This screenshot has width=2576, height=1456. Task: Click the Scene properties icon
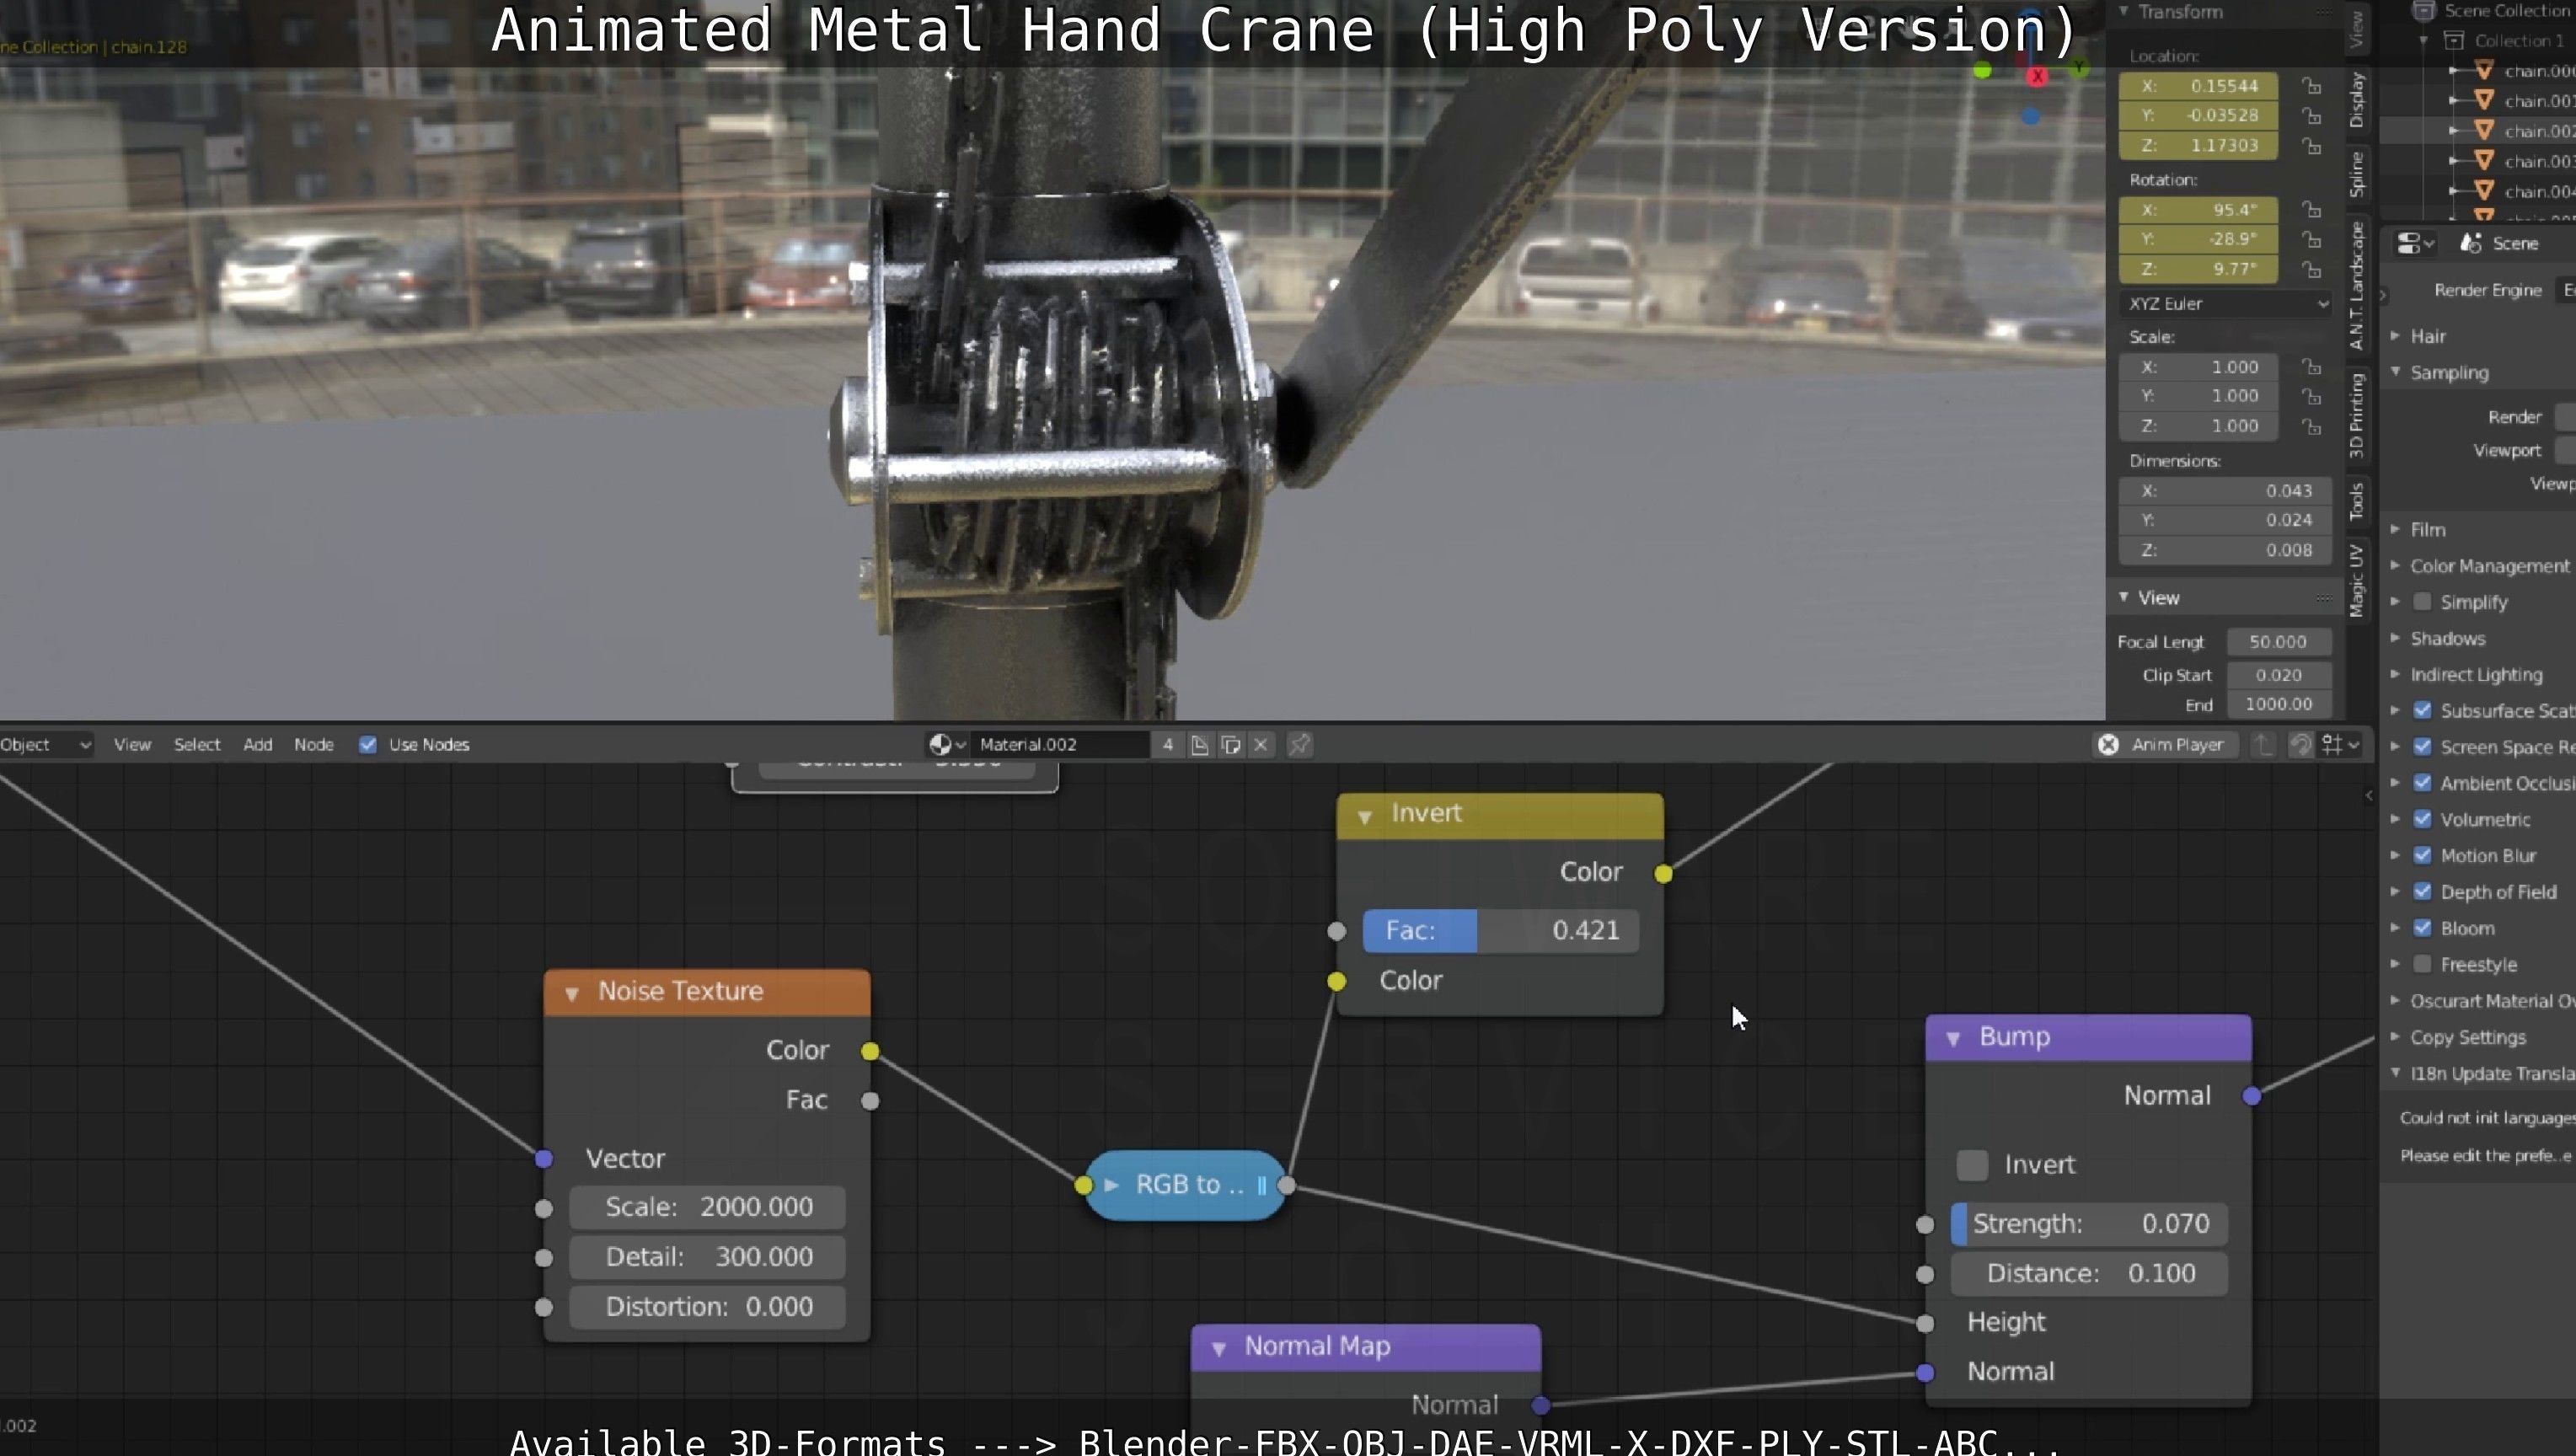click(2471, 243)
